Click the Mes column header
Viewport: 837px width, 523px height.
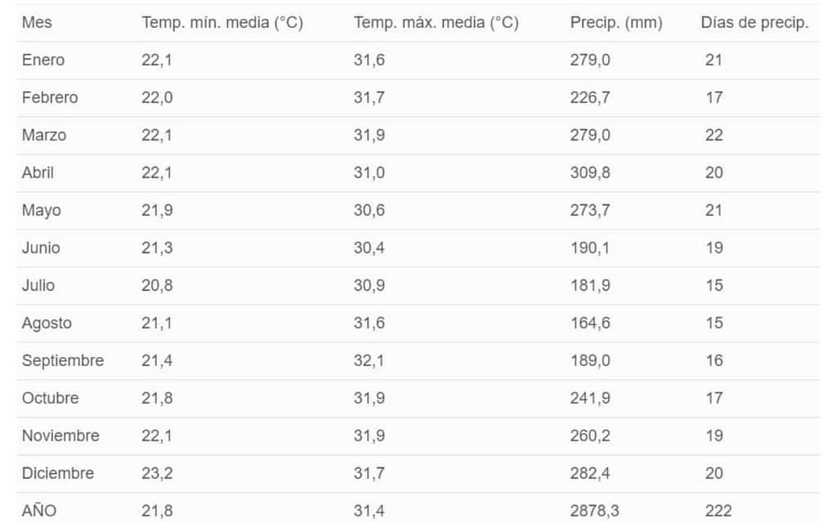pyautogui.click(x=37, y=22)
